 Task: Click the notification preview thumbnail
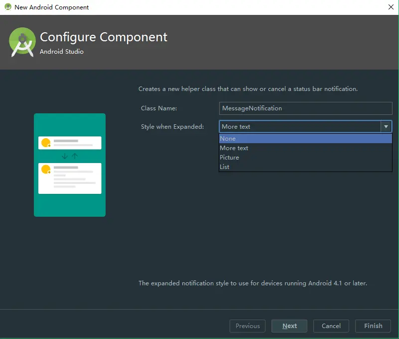pyautogui.click(x=70, y=165)
